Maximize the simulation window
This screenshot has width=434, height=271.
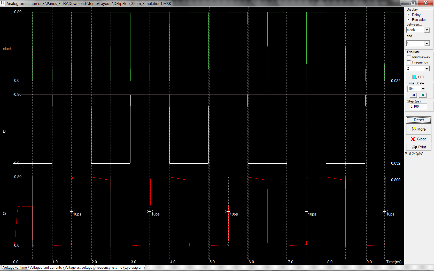coord(413,3)
